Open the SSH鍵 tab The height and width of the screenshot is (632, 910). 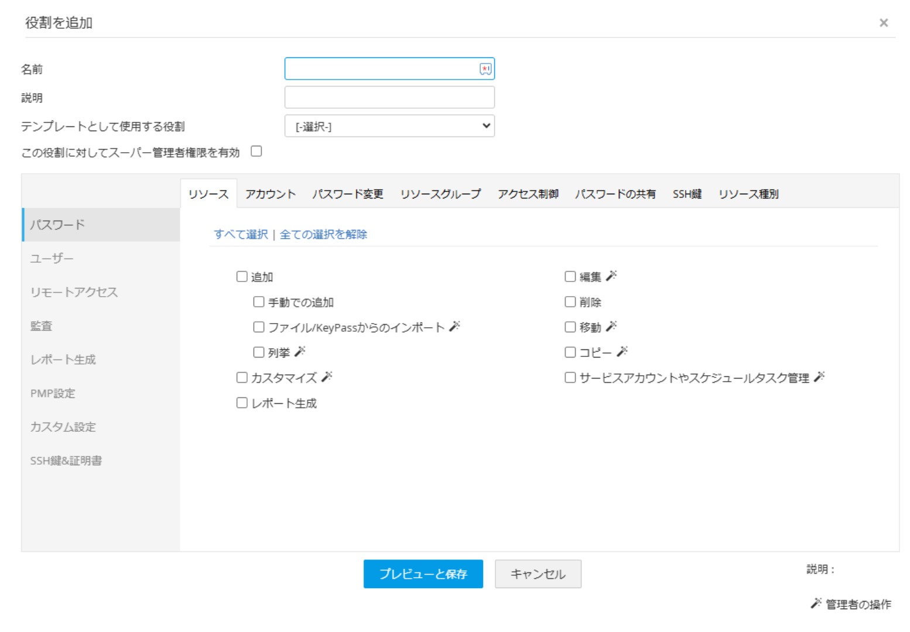pyautogui.click(x=687, y=194)
